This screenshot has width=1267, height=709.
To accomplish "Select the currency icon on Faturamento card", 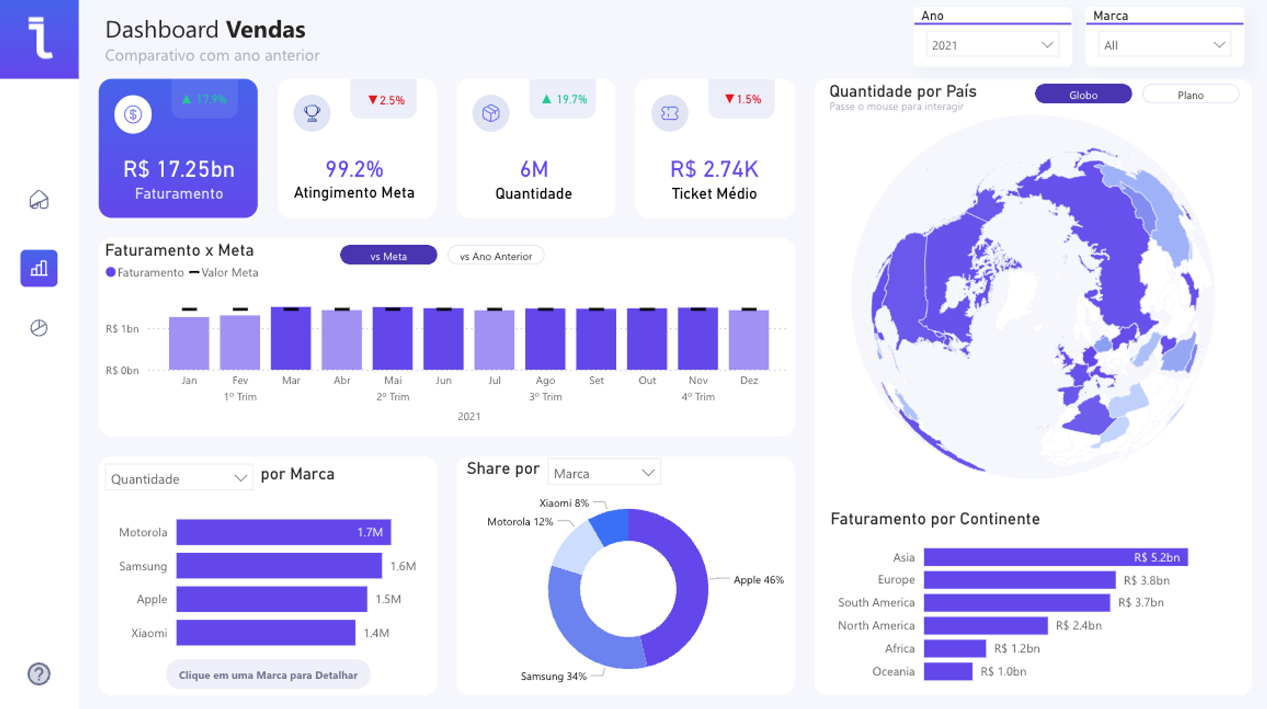I will pyautogui.click(x=132, y=114).
